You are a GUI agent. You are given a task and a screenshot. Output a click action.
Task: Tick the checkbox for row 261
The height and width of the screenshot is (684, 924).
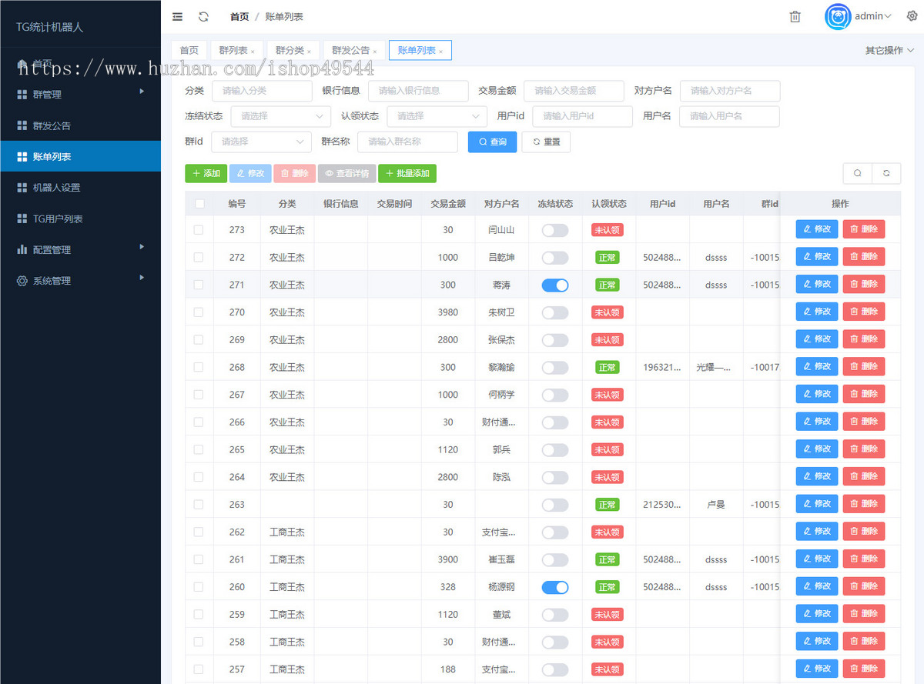coord(199,559)
